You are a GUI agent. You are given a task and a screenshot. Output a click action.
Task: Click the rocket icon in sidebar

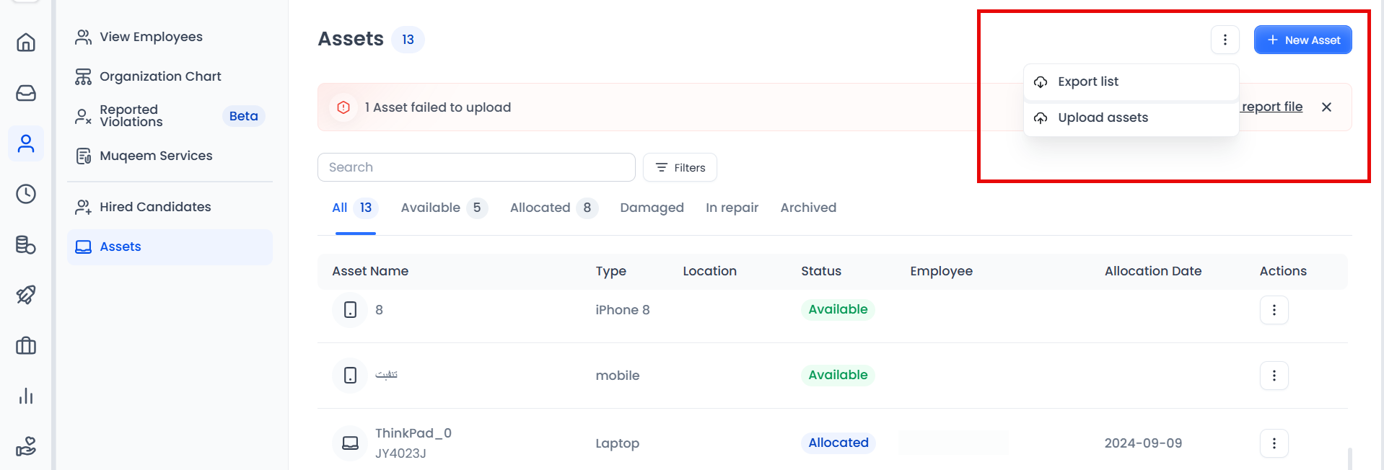pyautogui.click(x=26, y=295)
